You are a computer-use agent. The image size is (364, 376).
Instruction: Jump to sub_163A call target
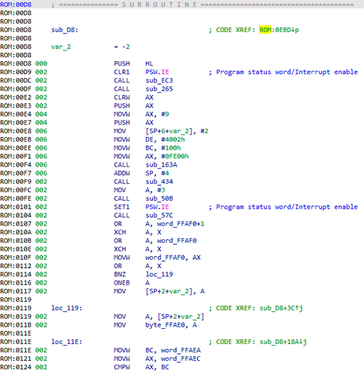[161, 165]
